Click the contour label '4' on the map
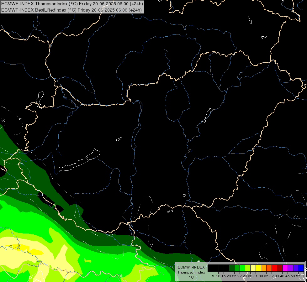The height and width of the screenshot is (282, 307). [20, 119]
